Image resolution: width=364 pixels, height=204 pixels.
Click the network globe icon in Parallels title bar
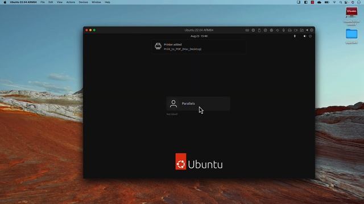271,30
